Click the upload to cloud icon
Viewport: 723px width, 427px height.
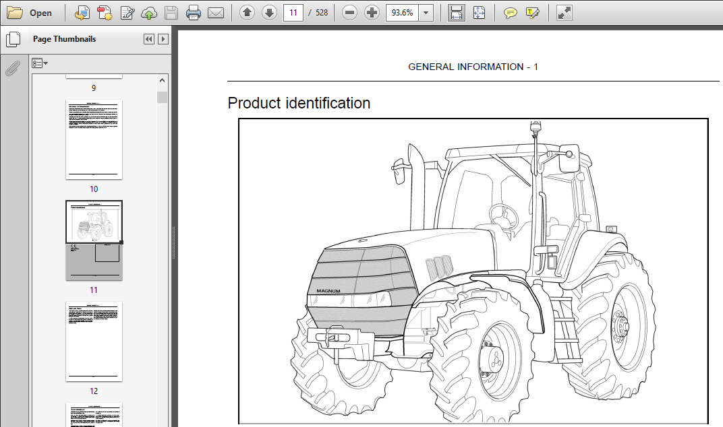click(149, 13)
